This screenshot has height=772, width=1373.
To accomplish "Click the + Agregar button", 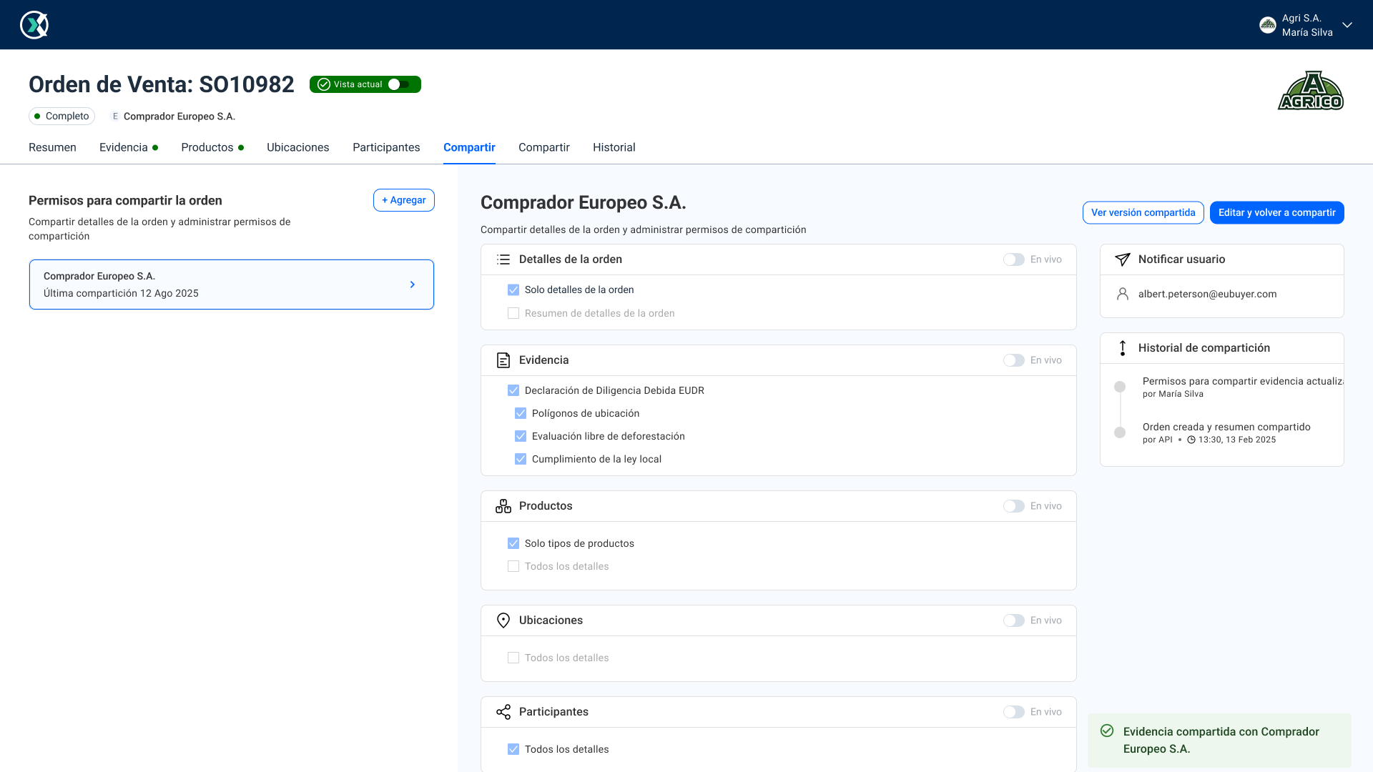I will tap(404, 200).
